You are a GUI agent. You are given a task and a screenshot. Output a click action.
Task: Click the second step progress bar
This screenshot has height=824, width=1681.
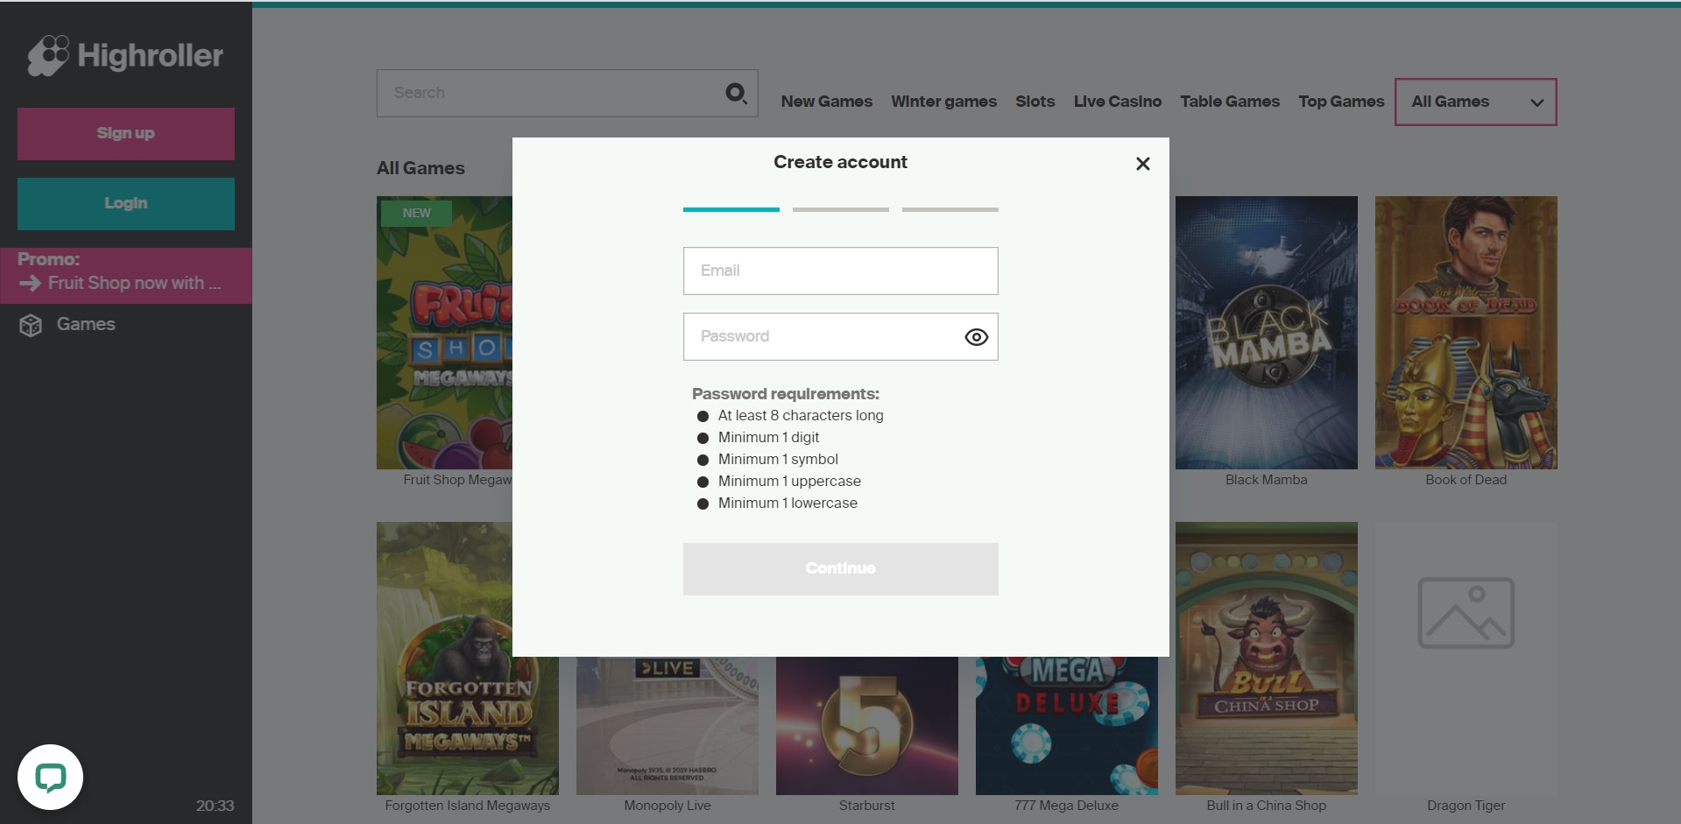(x=840, y=210)
